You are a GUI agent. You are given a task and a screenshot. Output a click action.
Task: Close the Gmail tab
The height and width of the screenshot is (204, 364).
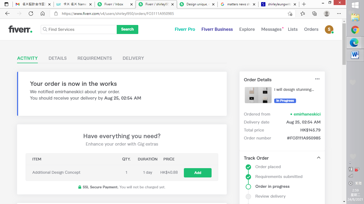[49, 4]
